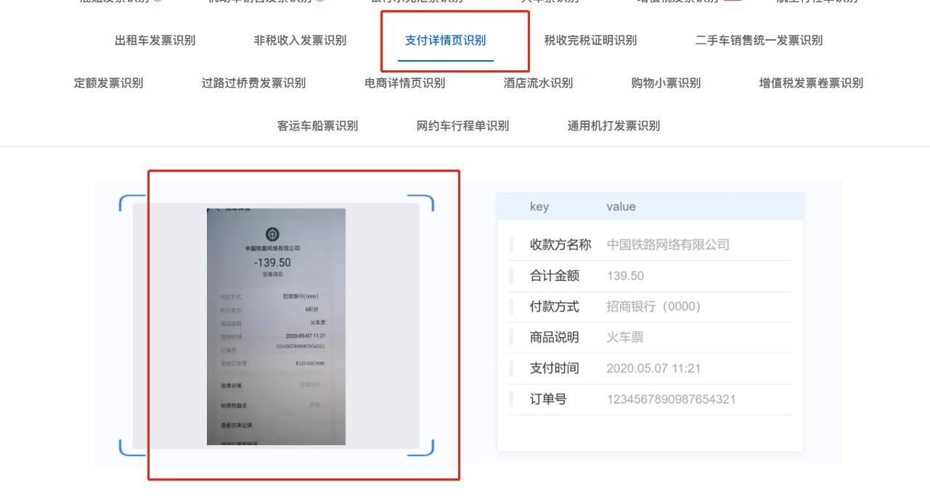Select order number 1234567890987654321 in table
The width and height of the screenshot is (930, 498).
(672, 399)
